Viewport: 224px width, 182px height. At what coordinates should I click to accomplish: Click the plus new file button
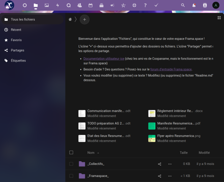click(85, 19)
